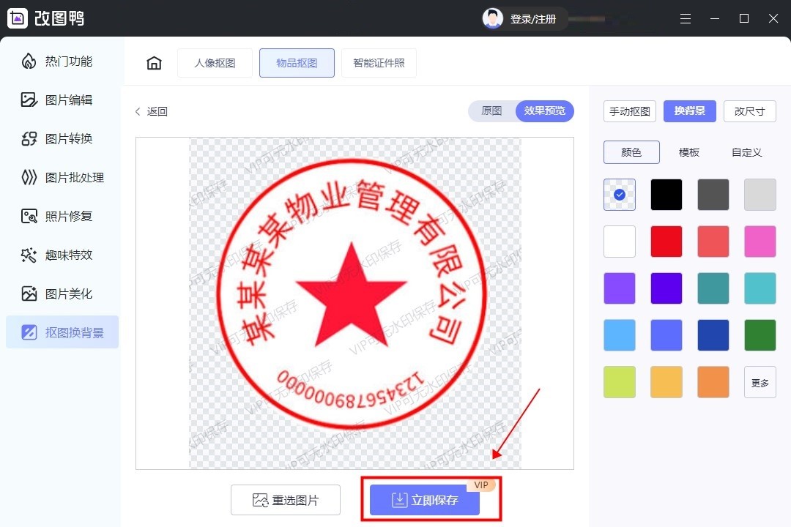Open 图片转换 from the sidebar

click(62, 138)
